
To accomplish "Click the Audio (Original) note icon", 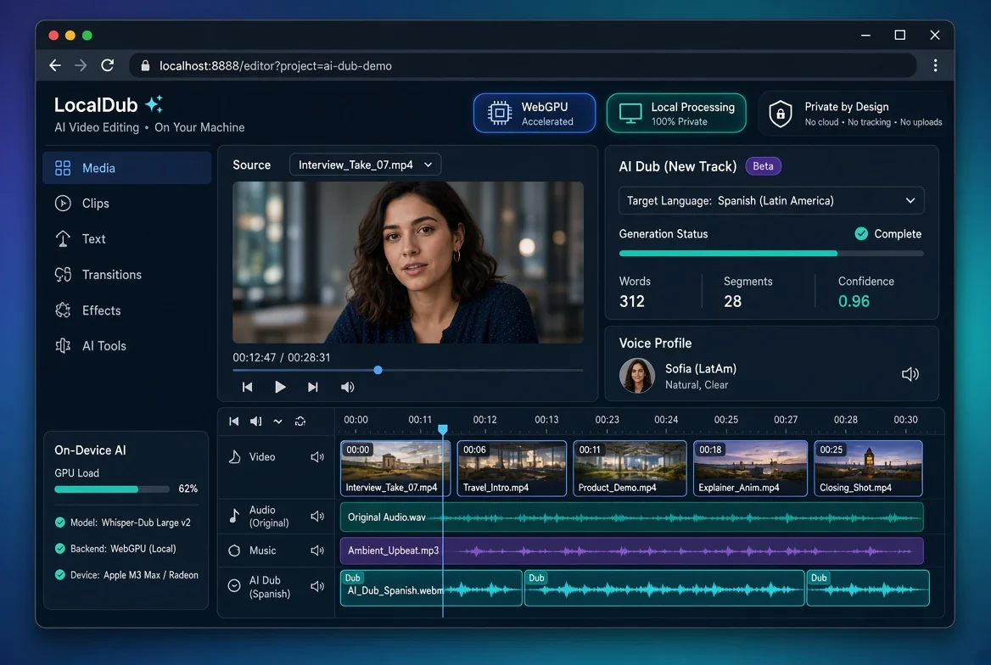I will pyautogui.click(x=234, y=517).
